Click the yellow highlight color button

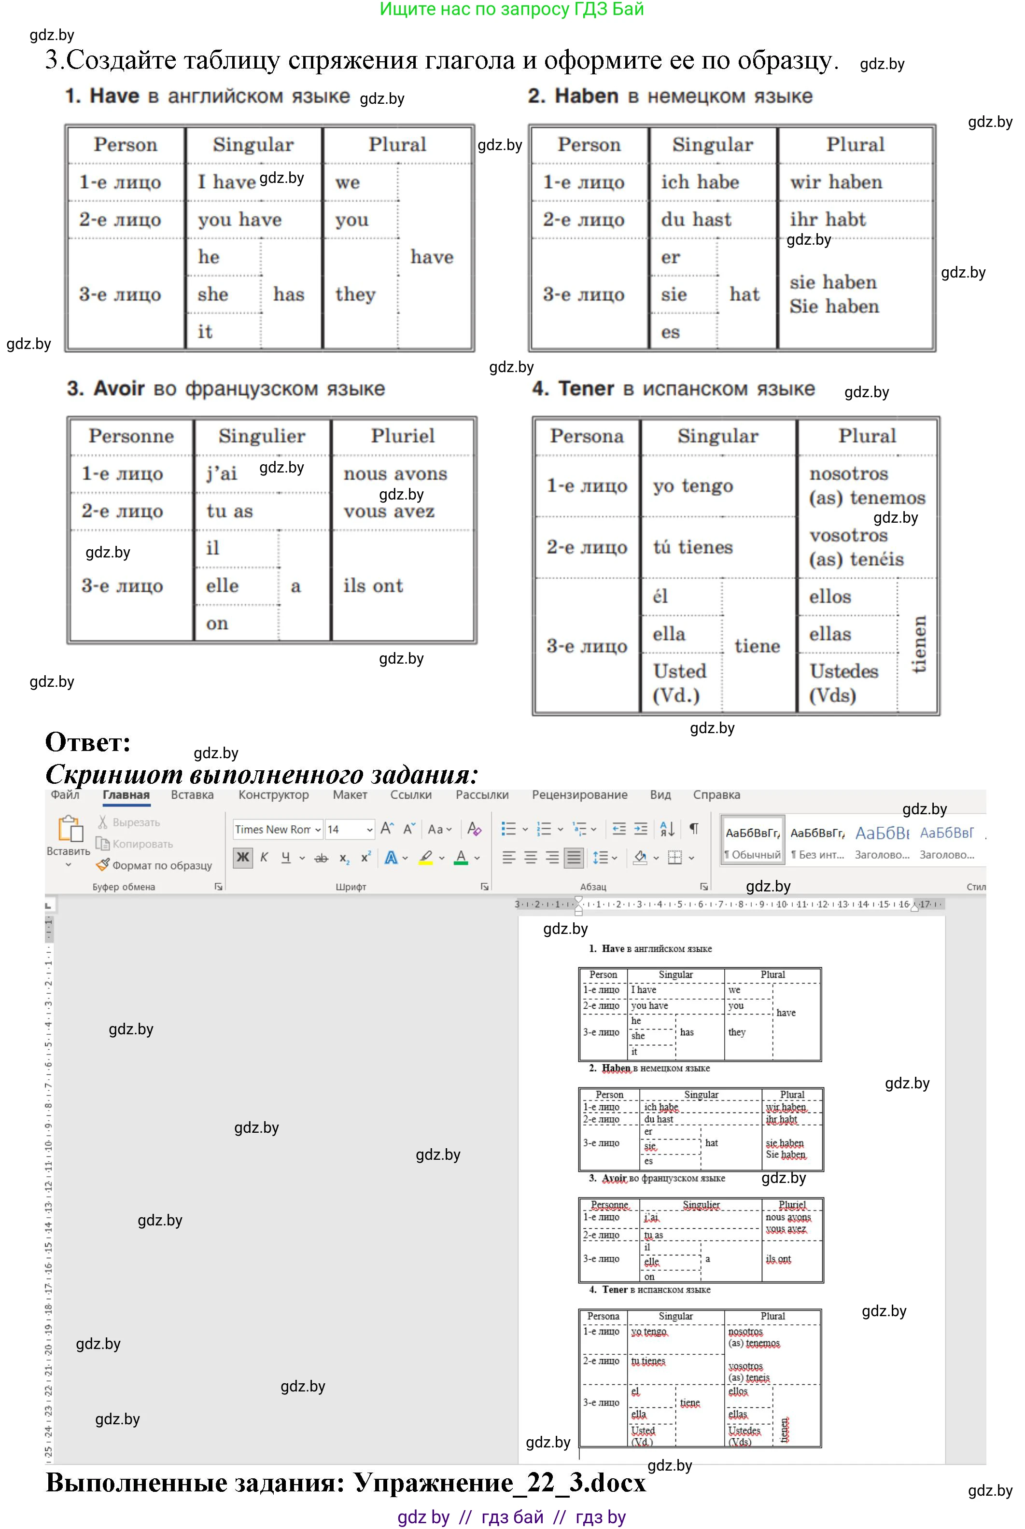pyautogui.click(x=425, y=857)
